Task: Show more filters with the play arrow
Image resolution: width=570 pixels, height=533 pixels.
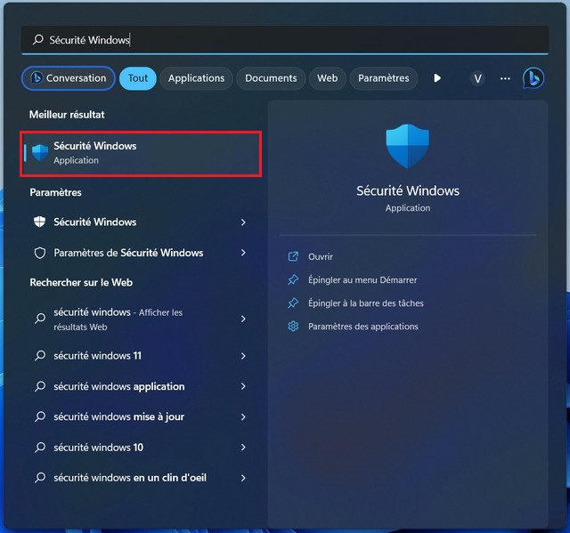Action: click(437, 78)
